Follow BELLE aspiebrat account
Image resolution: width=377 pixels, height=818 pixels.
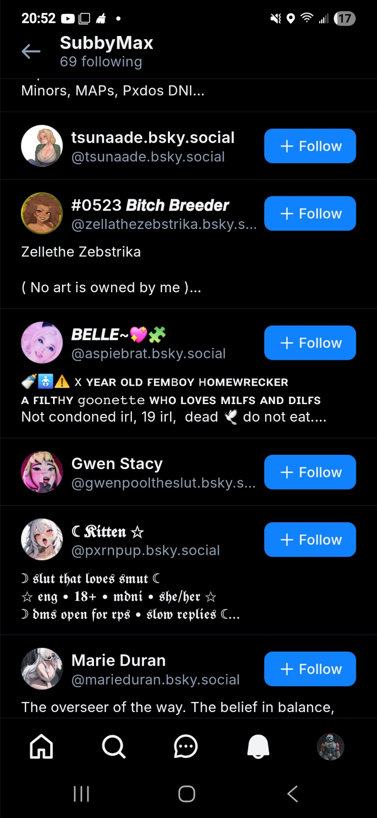(x=310, y=343)
